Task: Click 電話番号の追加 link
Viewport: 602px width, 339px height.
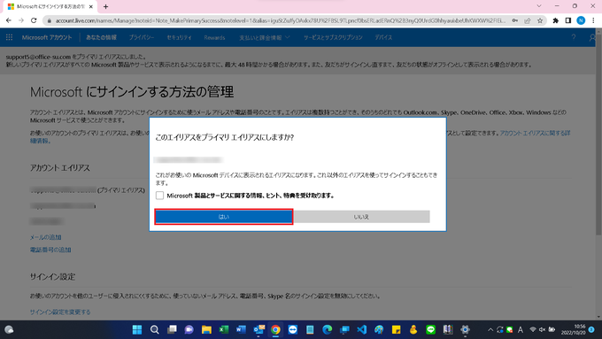Action: pyautogui.click(x=50, y=250)
